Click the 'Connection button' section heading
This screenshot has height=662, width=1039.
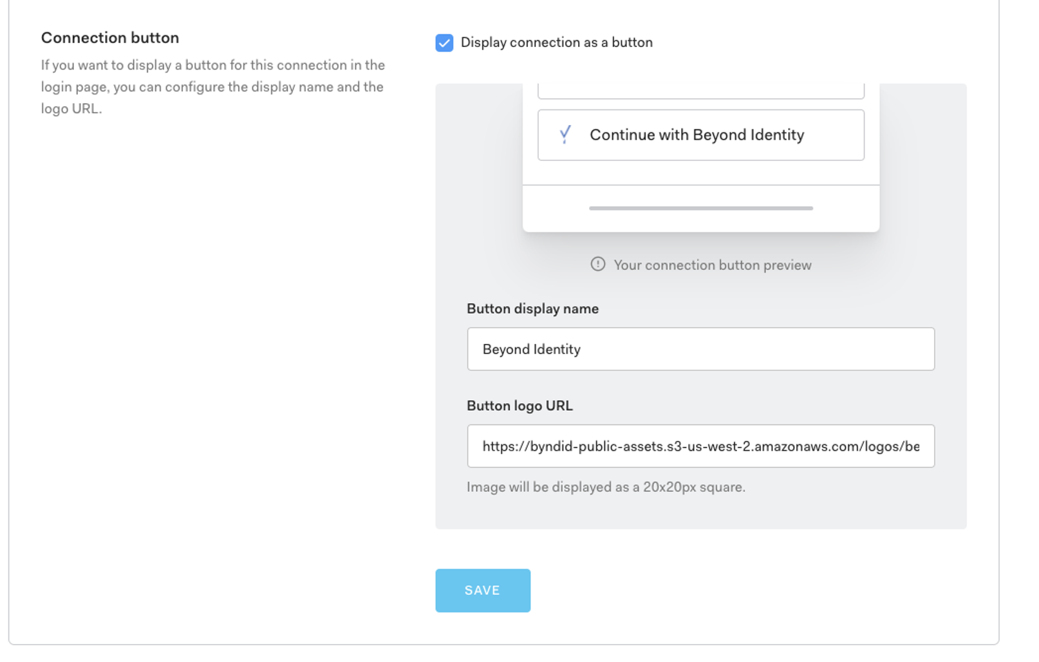pyautogui.click(x=110, y=38)
